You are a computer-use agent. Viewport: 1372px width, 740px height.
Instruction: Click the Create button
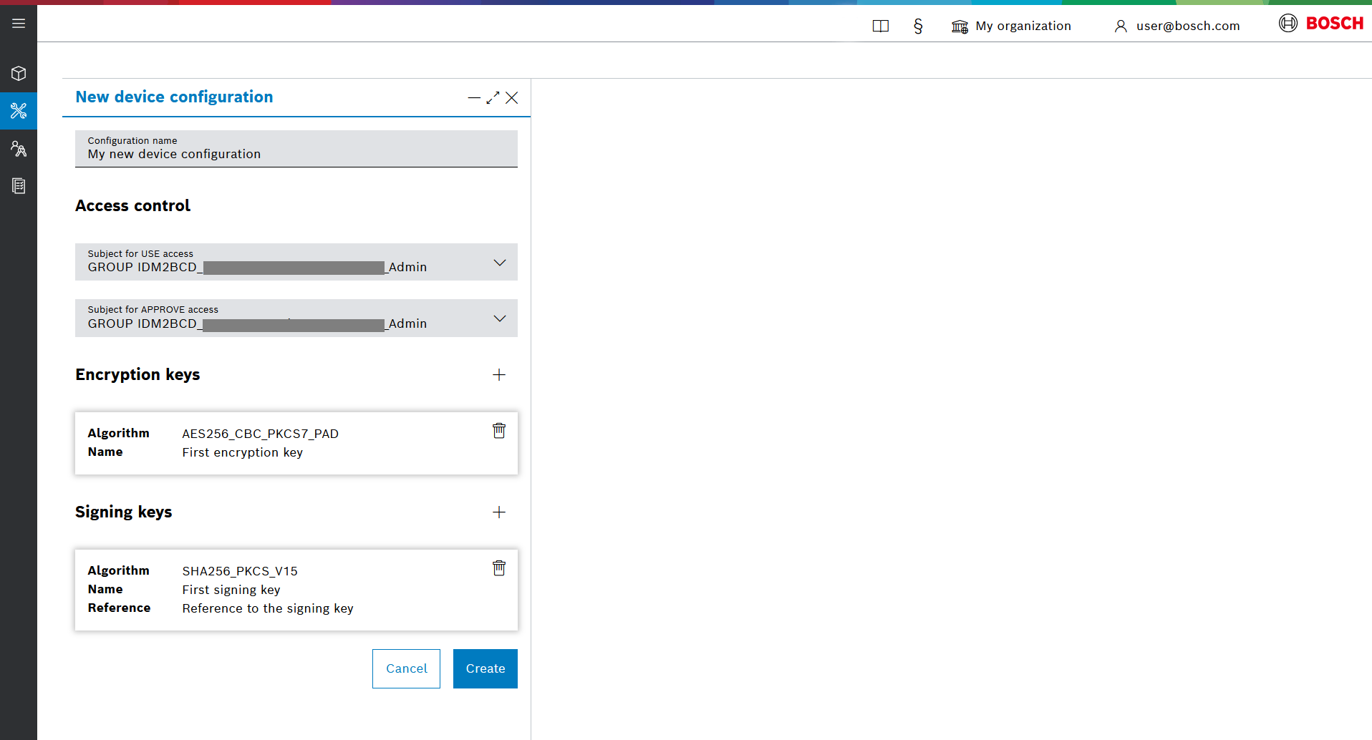pos(485,668)
